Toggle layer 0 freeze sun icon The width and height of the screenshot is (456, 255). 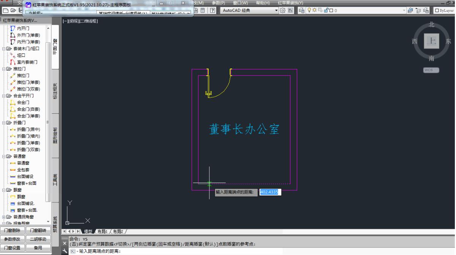point(315,11)
